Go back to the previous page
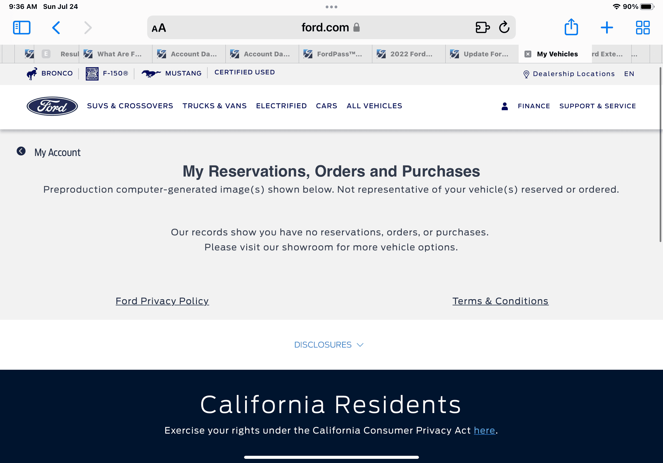 [x=56, y=28]
